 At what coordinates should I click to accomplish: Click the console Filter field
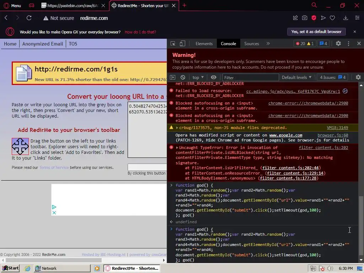(251, 77)
